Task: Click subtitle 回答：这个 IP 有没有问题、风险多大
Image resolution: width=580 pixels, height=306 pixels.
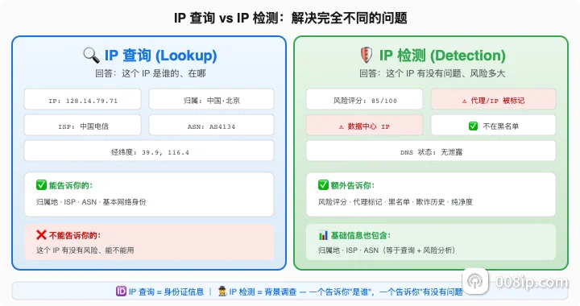Action: tap(432, 73)
